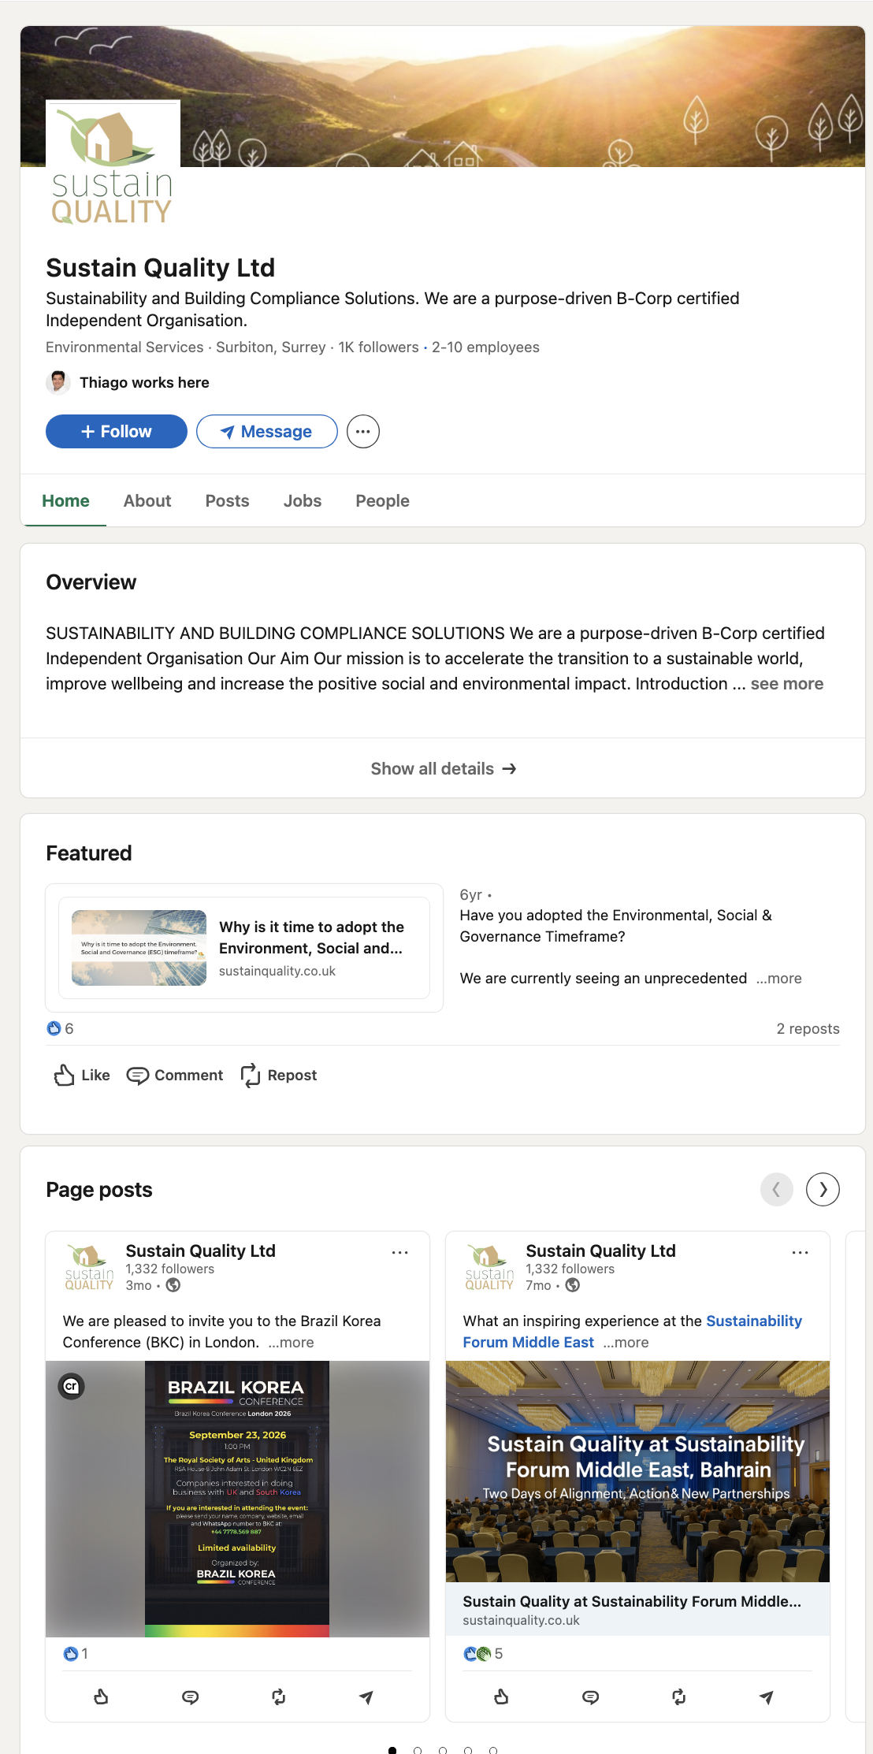The image size is (873, 1754).
Task: Repost the Sustainability Forum Middle East post
Action: tap(679, 1696)
